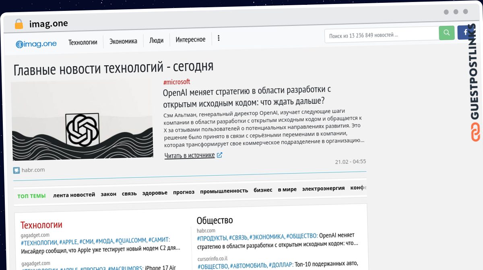Select the бизнес topic
Image resolution: width=483 pixels, height=270 pixels.
coord(263,190)
